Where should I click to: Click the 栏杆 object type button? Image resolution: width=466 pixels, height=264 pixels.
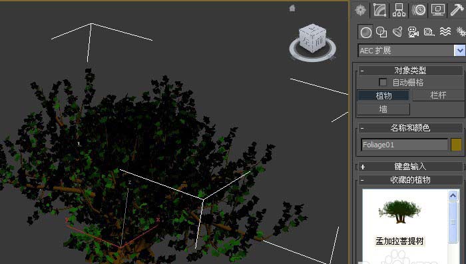point(438,95)
